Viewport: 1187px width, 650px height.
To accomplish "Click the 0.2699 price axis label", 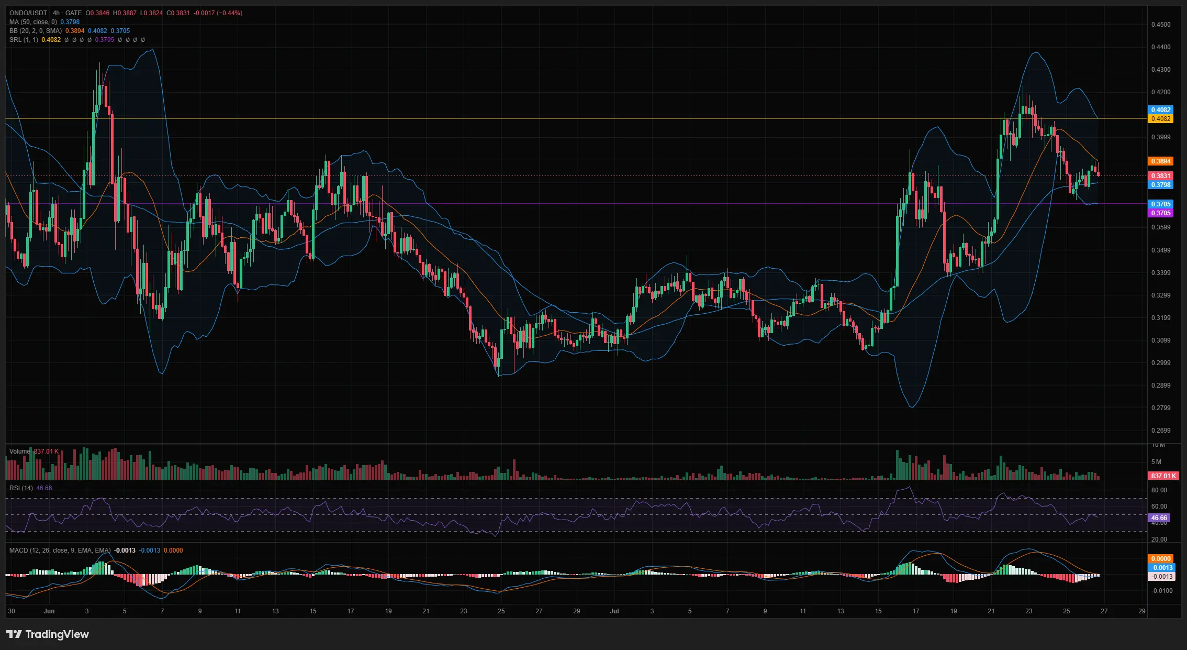I will click(1161, 431).
